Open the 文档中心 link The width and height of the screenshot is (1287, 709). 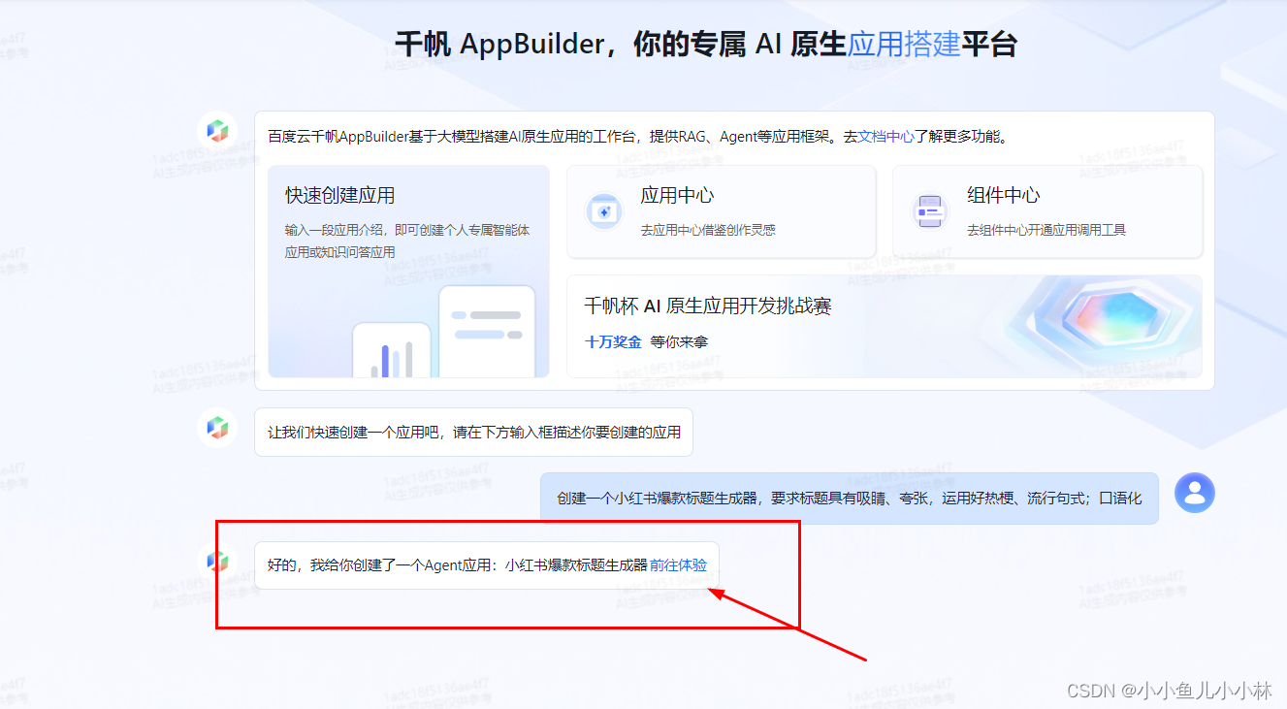point(886,137)
